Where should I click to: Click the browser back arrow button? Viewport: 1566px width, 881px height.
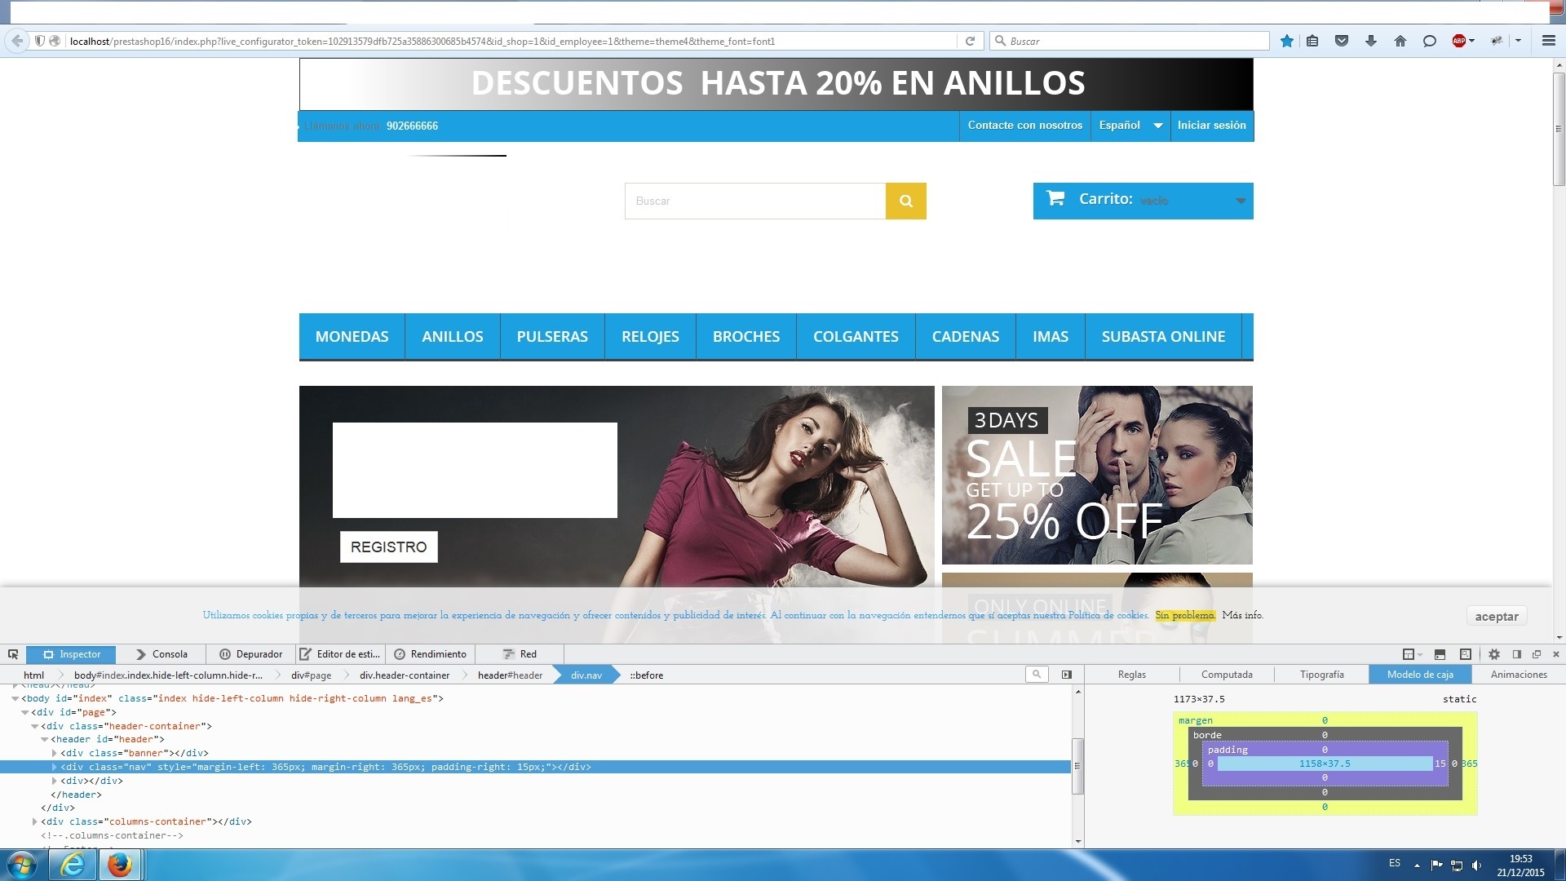coord(17,41)
